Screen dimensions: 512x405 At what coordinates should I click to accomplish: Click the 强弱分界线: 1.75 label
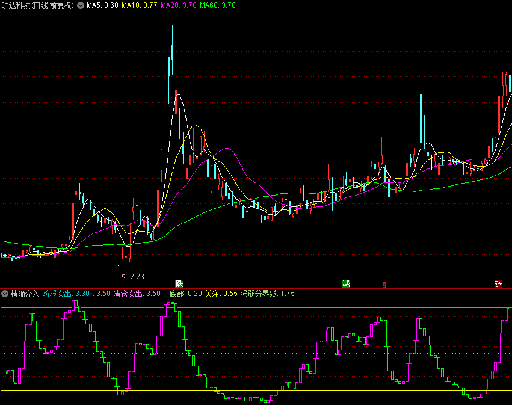click(267, 294)
